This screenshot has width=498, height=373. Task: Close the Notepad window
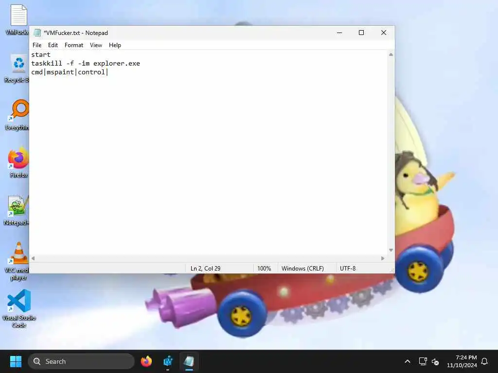(x=384, y=33)
